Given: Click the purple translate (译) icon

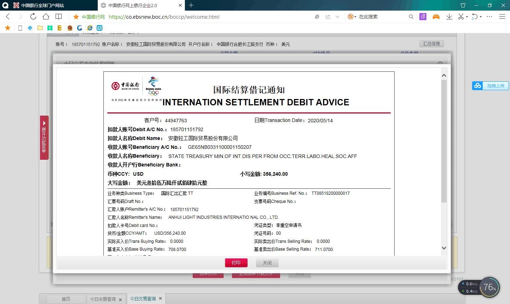Looking at the screenshot, I should click(x=423, y=17).
